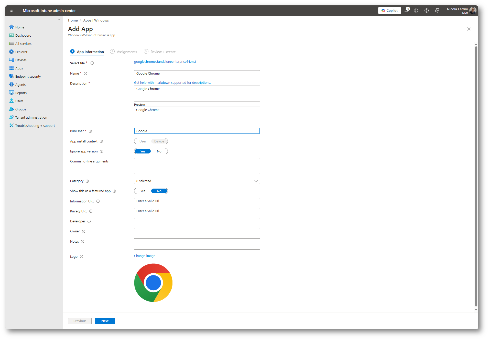Viewport: 489px width, 340px height.
Task: Click the Change image link
Action: click(x=145, y=256)
